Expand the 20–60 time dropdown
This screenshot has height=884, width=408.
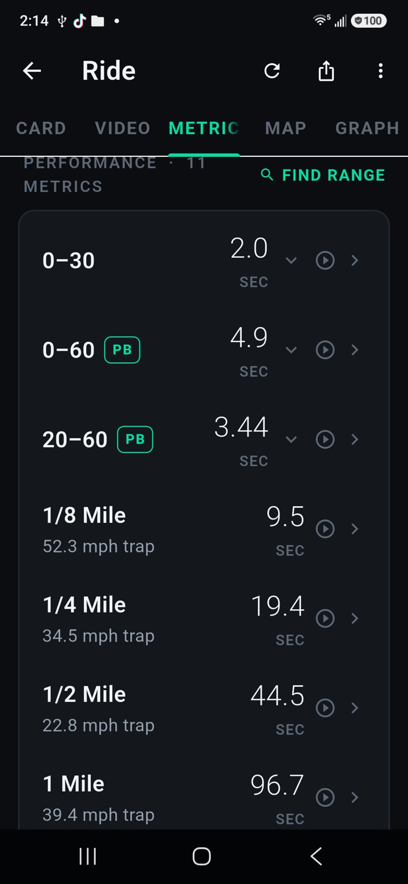pos(291,440)
